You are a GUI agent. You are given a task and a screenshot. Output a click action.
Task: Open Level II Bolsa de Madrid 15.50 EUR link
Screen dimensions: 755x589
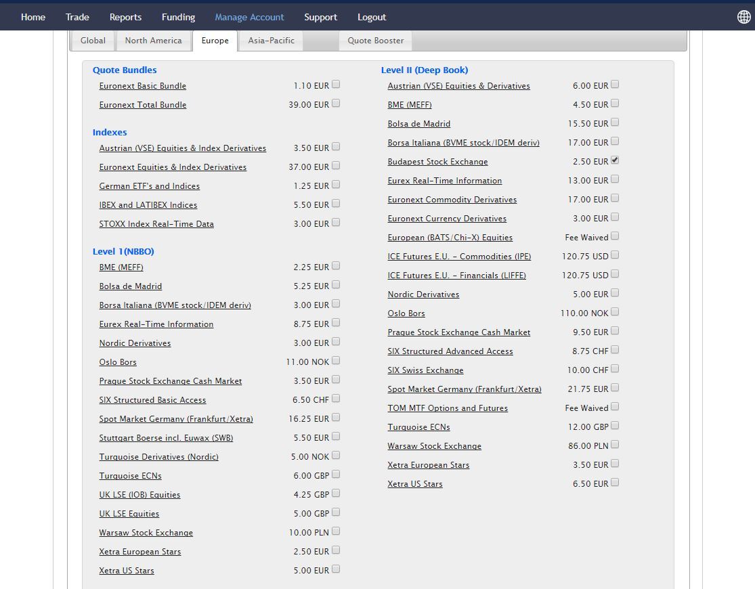(419, 123)
